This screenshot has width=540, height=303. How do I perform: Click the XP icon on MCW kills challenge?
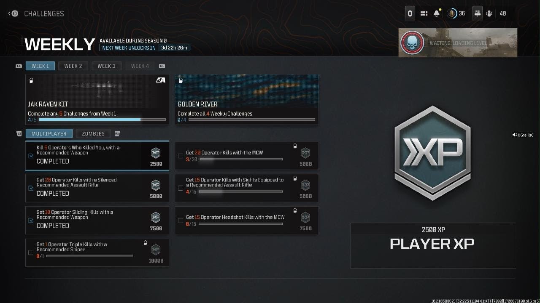pos(305,153)
